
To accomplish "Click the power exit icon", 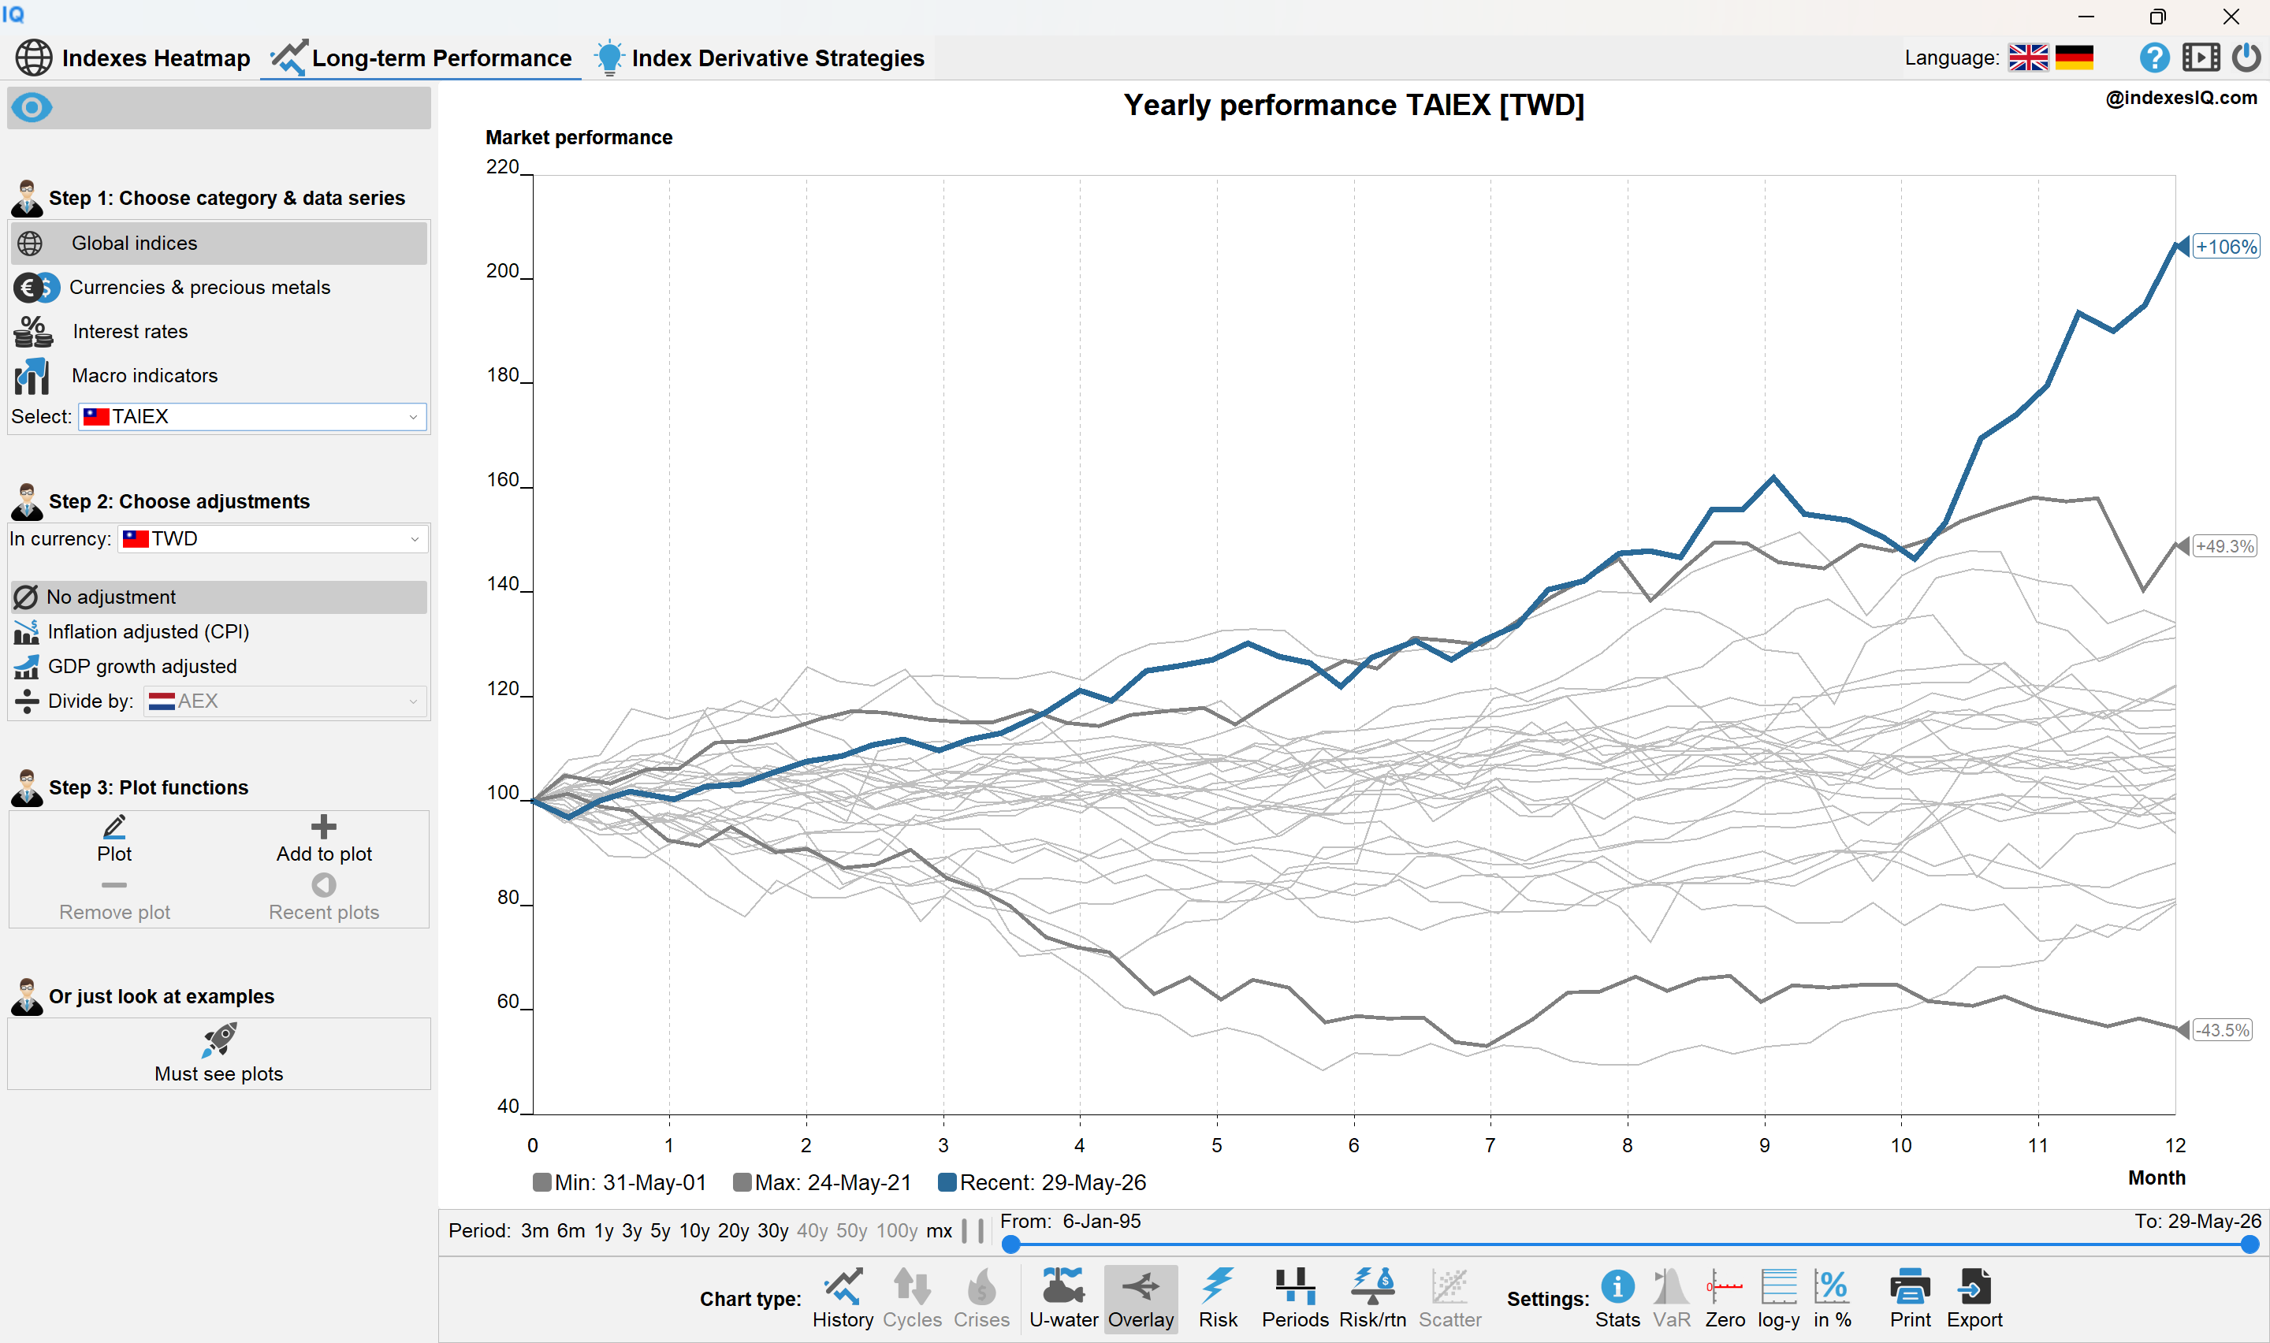I will (x=2246, y=58).
